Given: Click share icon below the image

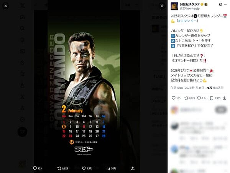Looking at the screenshot, I should point(133,168).
